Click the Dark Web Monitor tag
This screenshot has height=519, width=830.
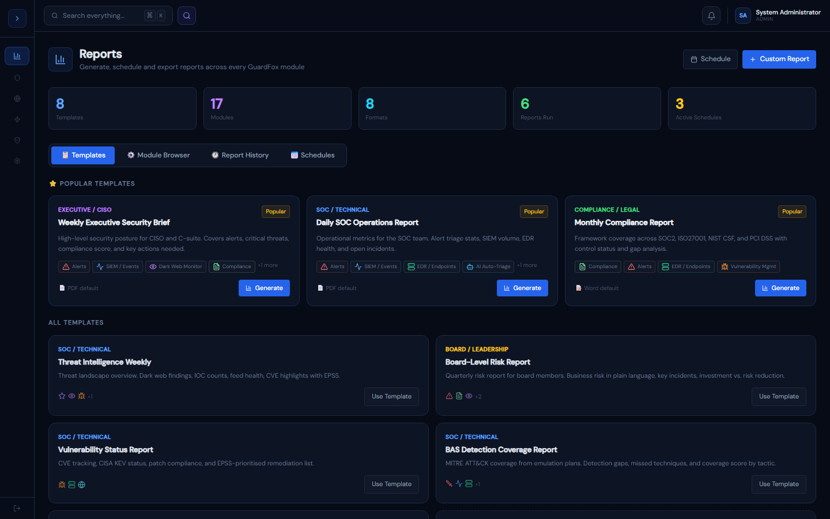pyautogui.click(x=176, y=266)
